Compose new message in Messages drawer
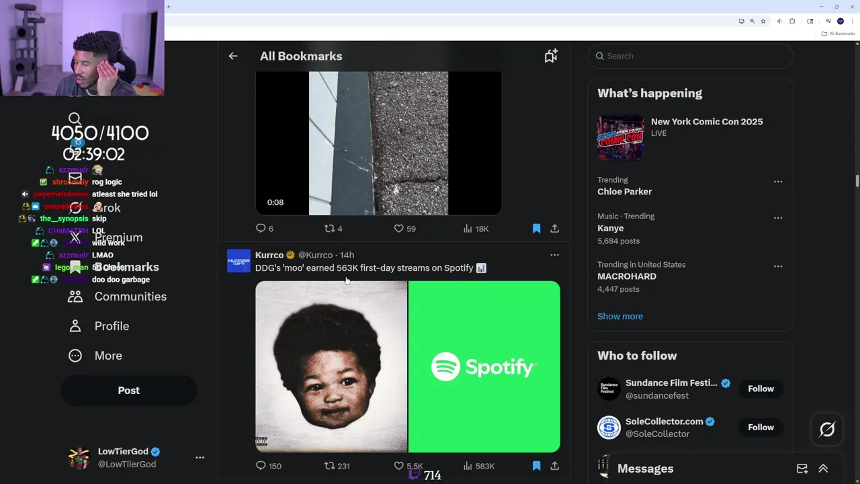This screenshot has height=484, width=860. [x=802, y=469]
